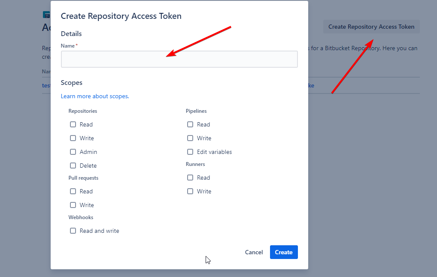Toggle Pull requests Write checkbox
Screen dimensions: 437x277
tap(73, 205)
